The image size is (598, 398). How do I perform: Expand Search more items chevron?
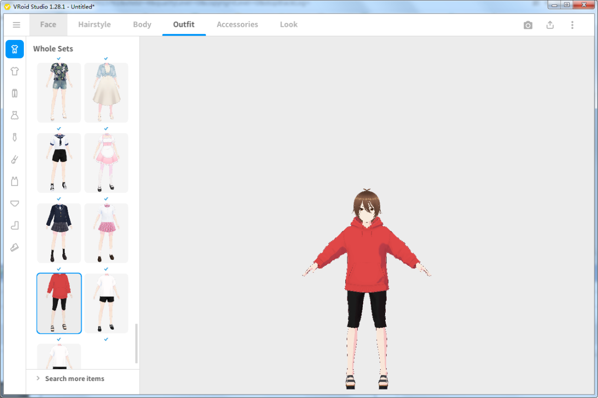(37, 378)
